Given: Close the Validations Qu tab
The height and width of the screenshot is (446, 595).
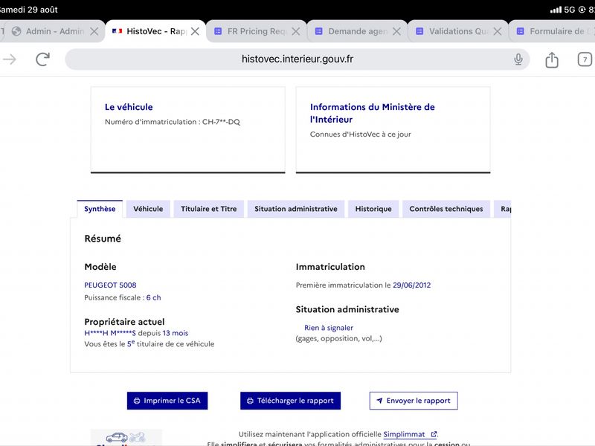Looking at the screenshot, I should (497, 31).
